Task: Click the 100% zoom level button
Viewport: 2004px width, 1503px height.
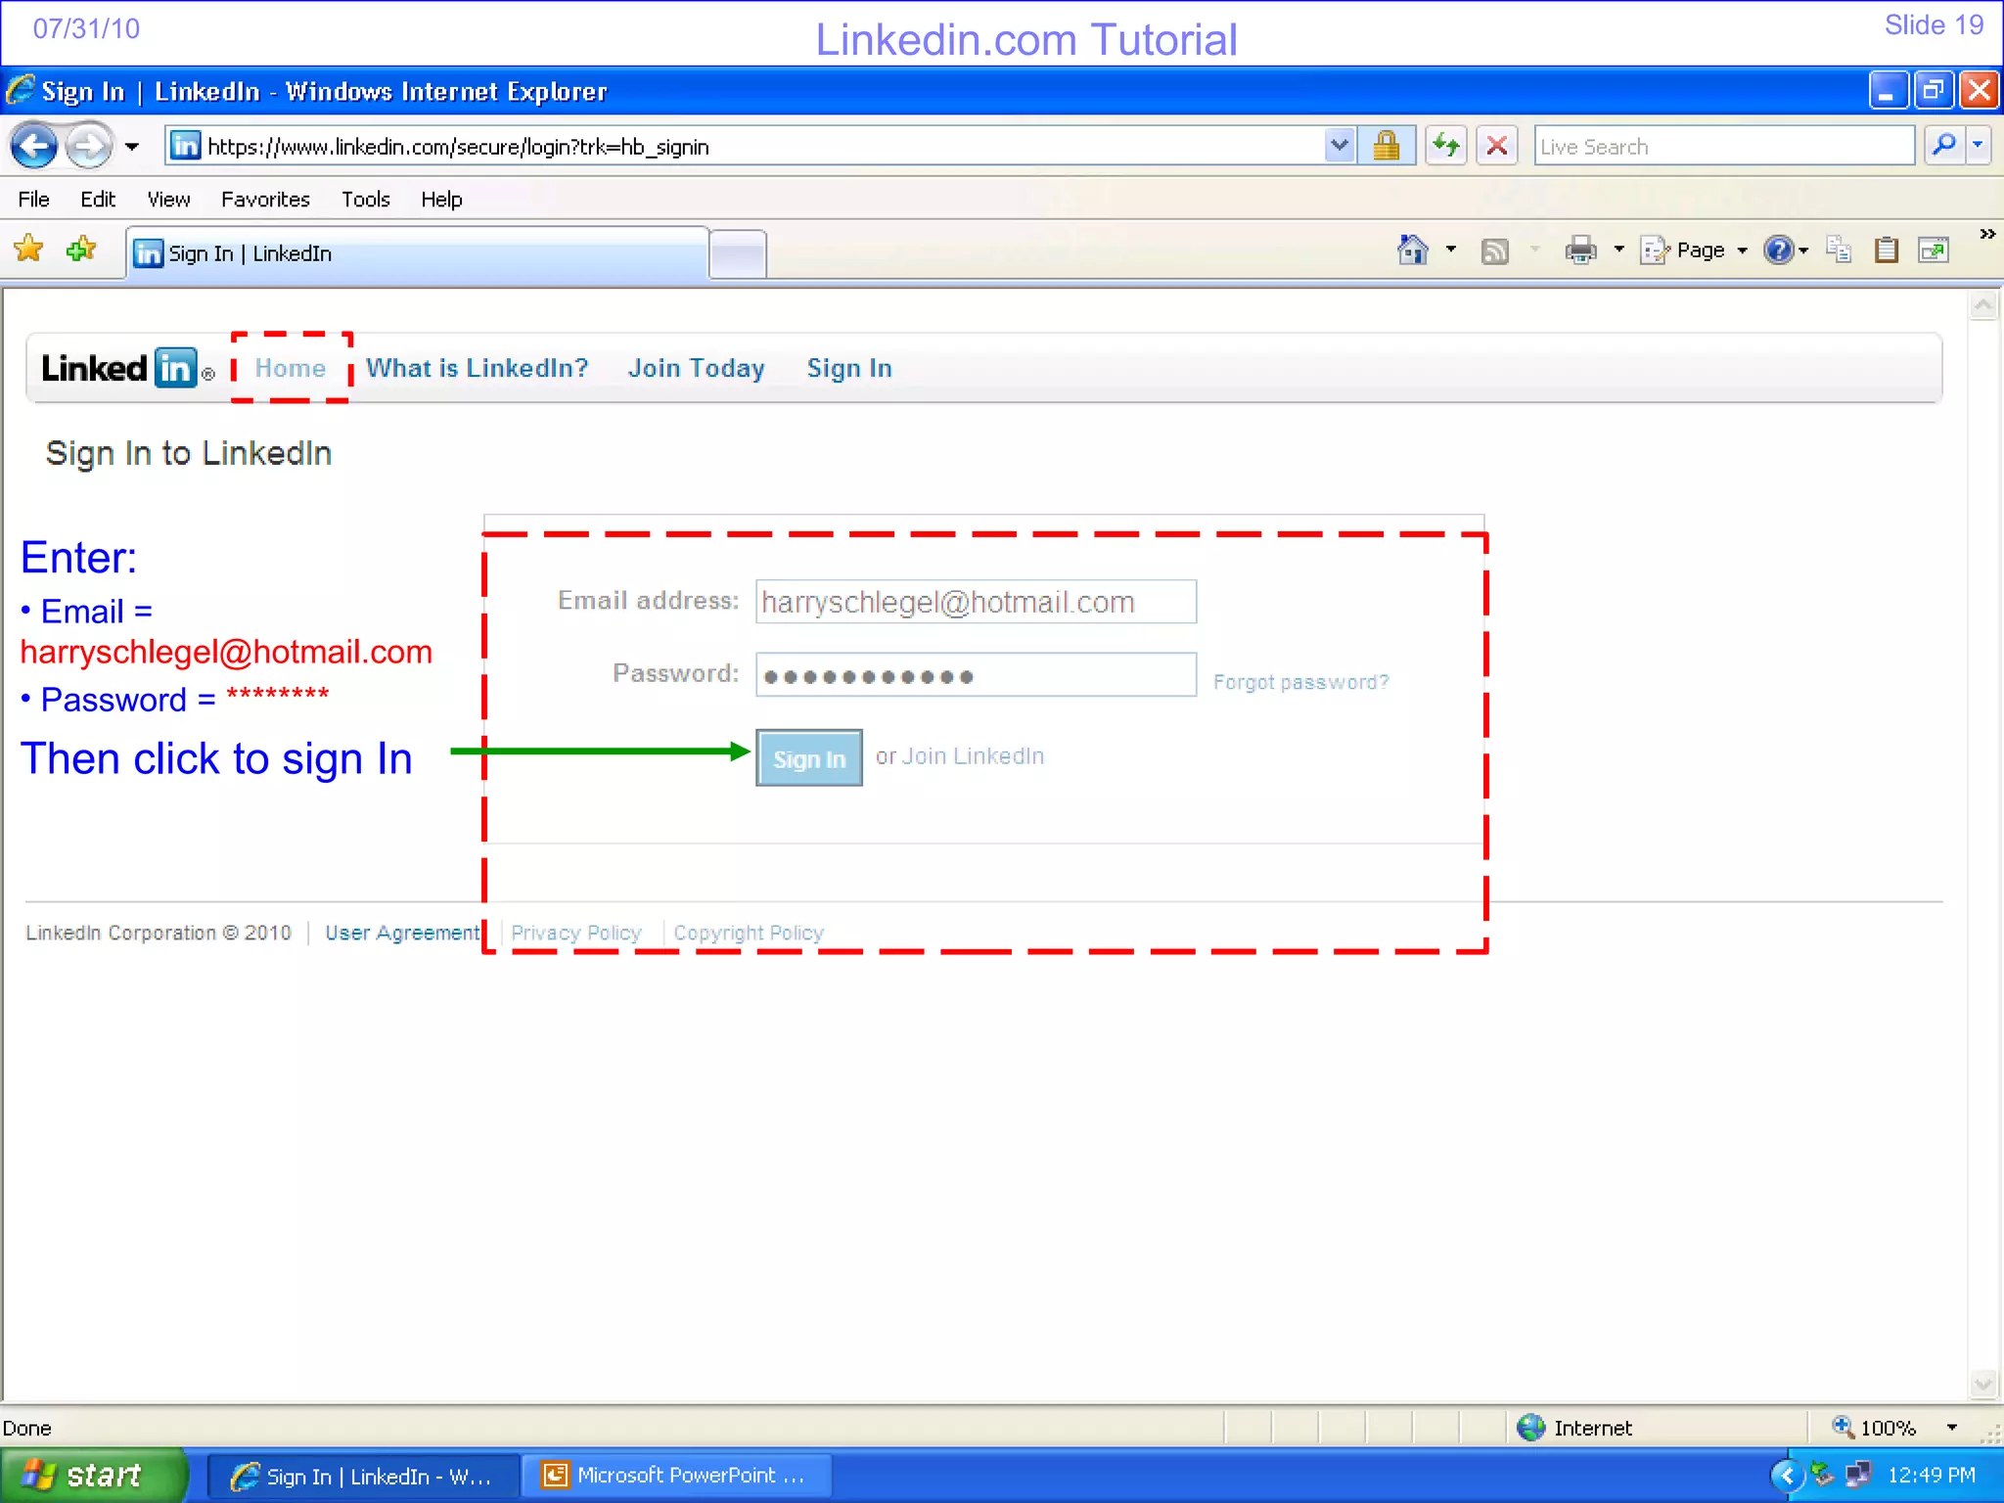Action: (1874, 1428)
